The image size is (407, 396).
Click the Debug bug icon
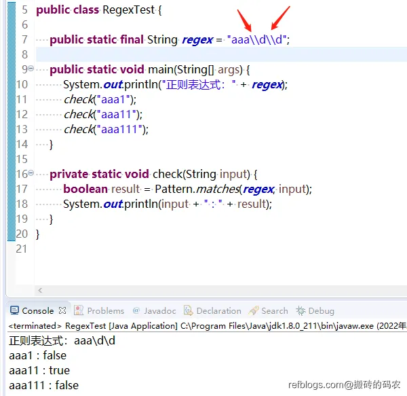click(x=301, y=310)
